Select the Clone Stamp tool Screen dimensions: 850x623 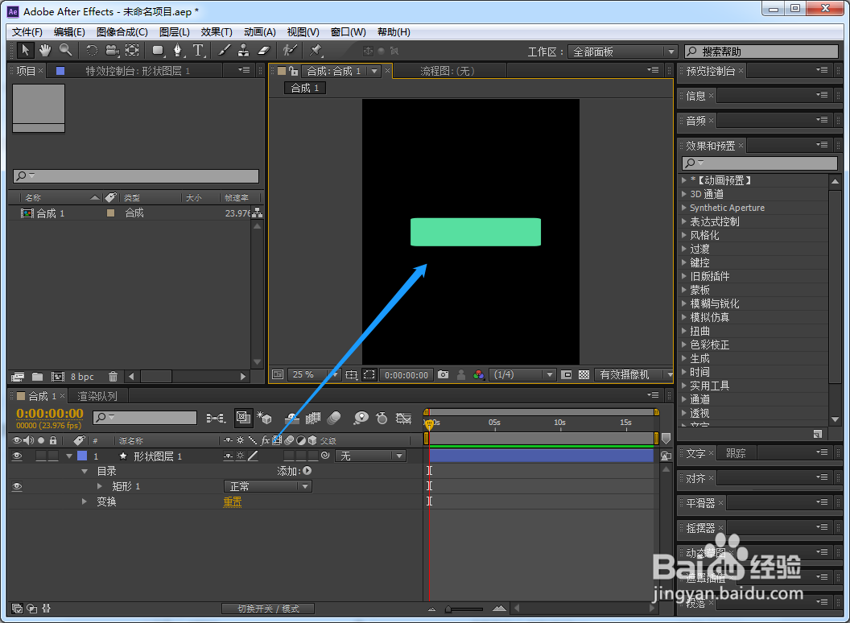(244, 51)
